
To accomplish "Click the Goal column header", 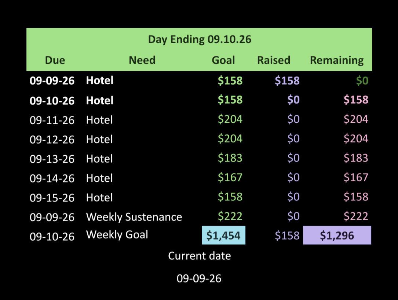I will click(223, 60).
